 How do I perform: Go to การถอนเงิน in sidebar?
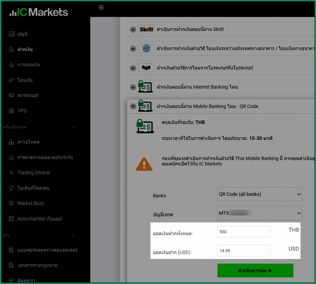pos(29,65)
